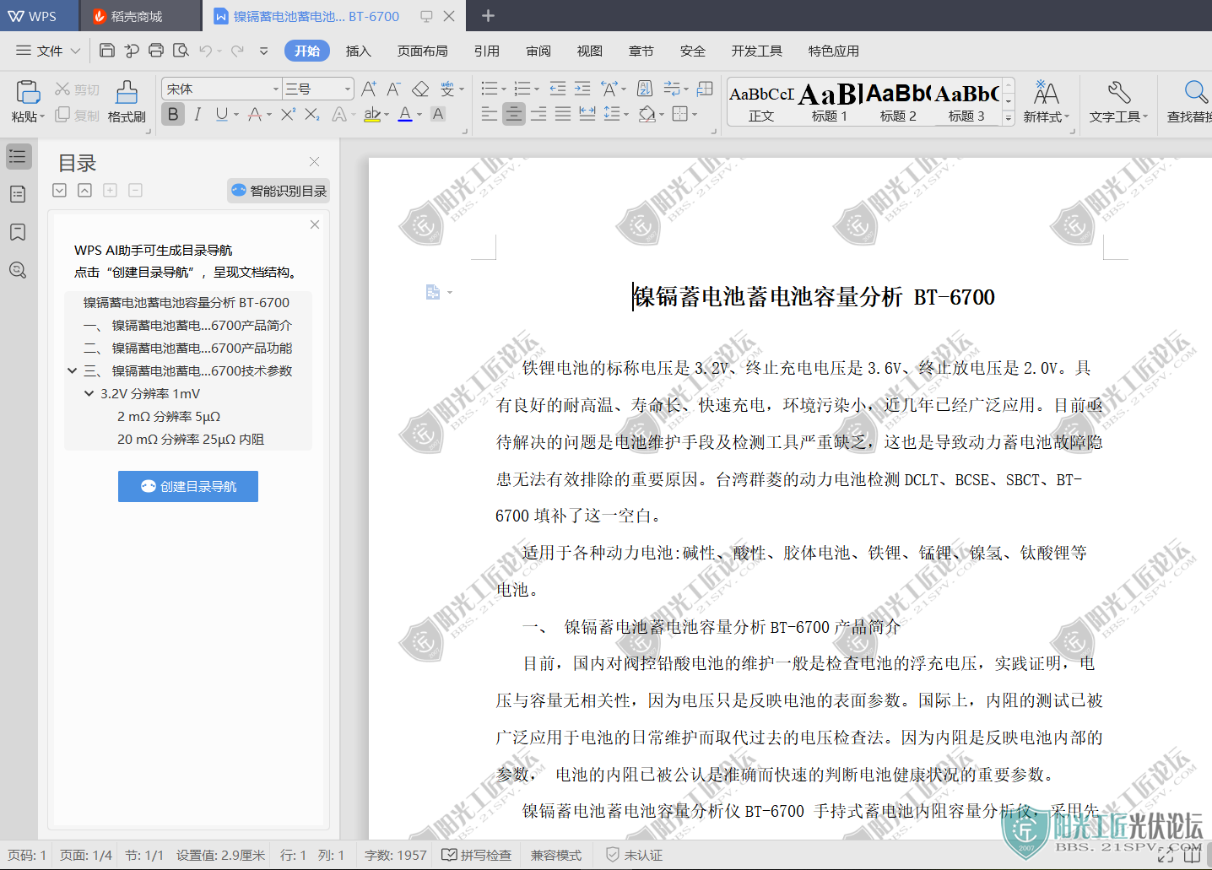The width and height of the screenshot is (1212, 870).
Task: Toggle bulleted list
Action: [489, 89]
